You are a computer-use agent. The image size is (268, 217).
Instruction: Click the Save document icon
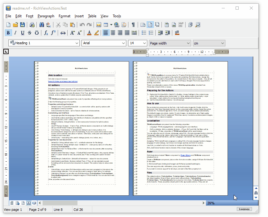click(x=23, y=25)
